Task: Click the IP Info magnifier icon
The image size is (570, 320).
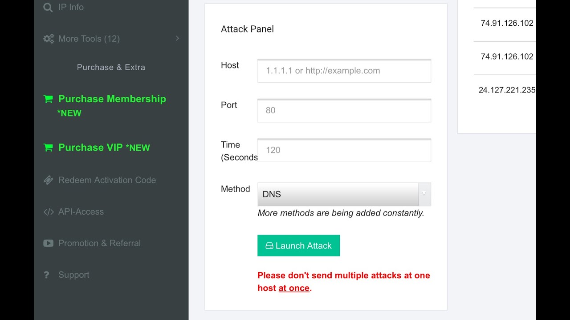Action: 48,7
